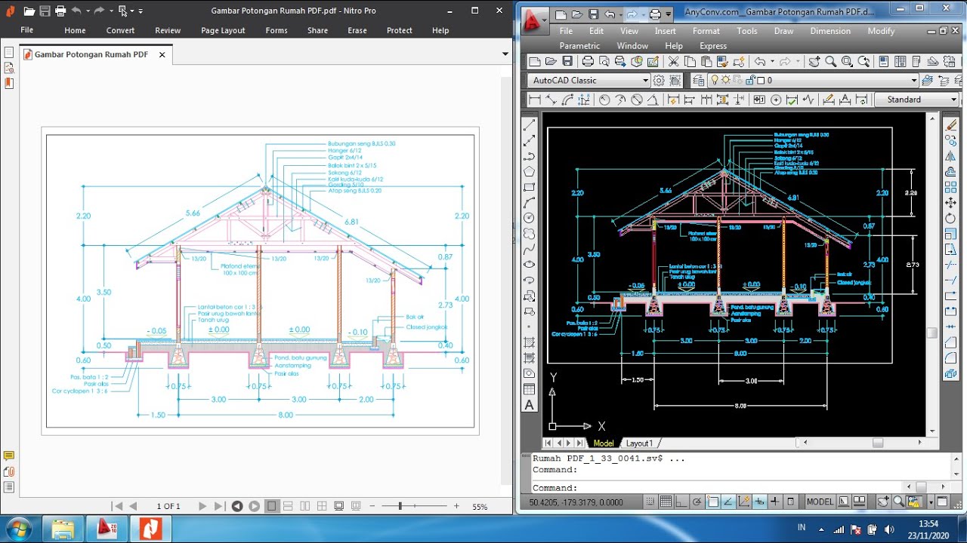This screenshot has height=543, width=967.
Task: Click zoom in plus button in Nitro Pro
Action: click(x=456, y=506)
